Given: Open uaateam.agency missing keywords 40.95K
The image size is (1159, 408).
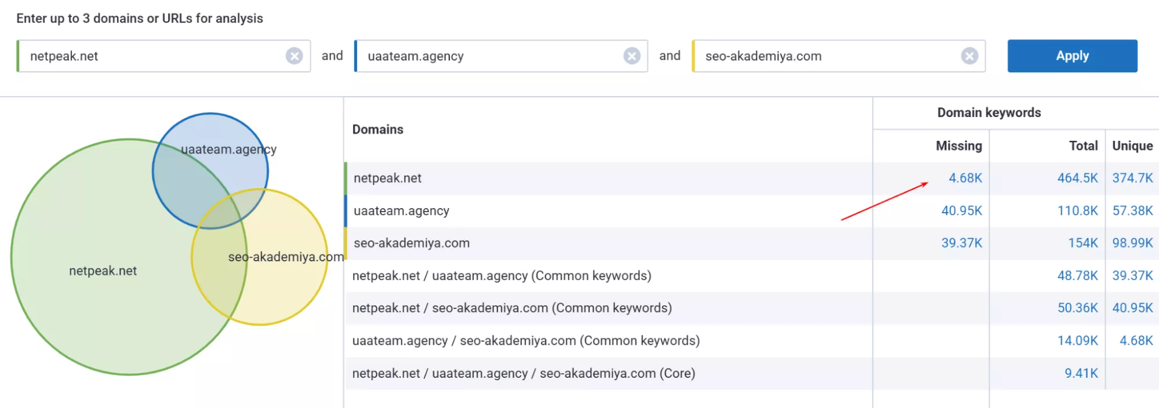Looking at the screenshot, I should [961, 211].
